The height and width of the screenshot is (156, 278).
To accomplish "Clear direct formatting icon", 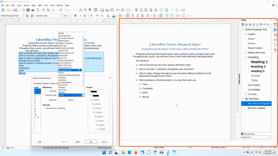I will (108, 16).
